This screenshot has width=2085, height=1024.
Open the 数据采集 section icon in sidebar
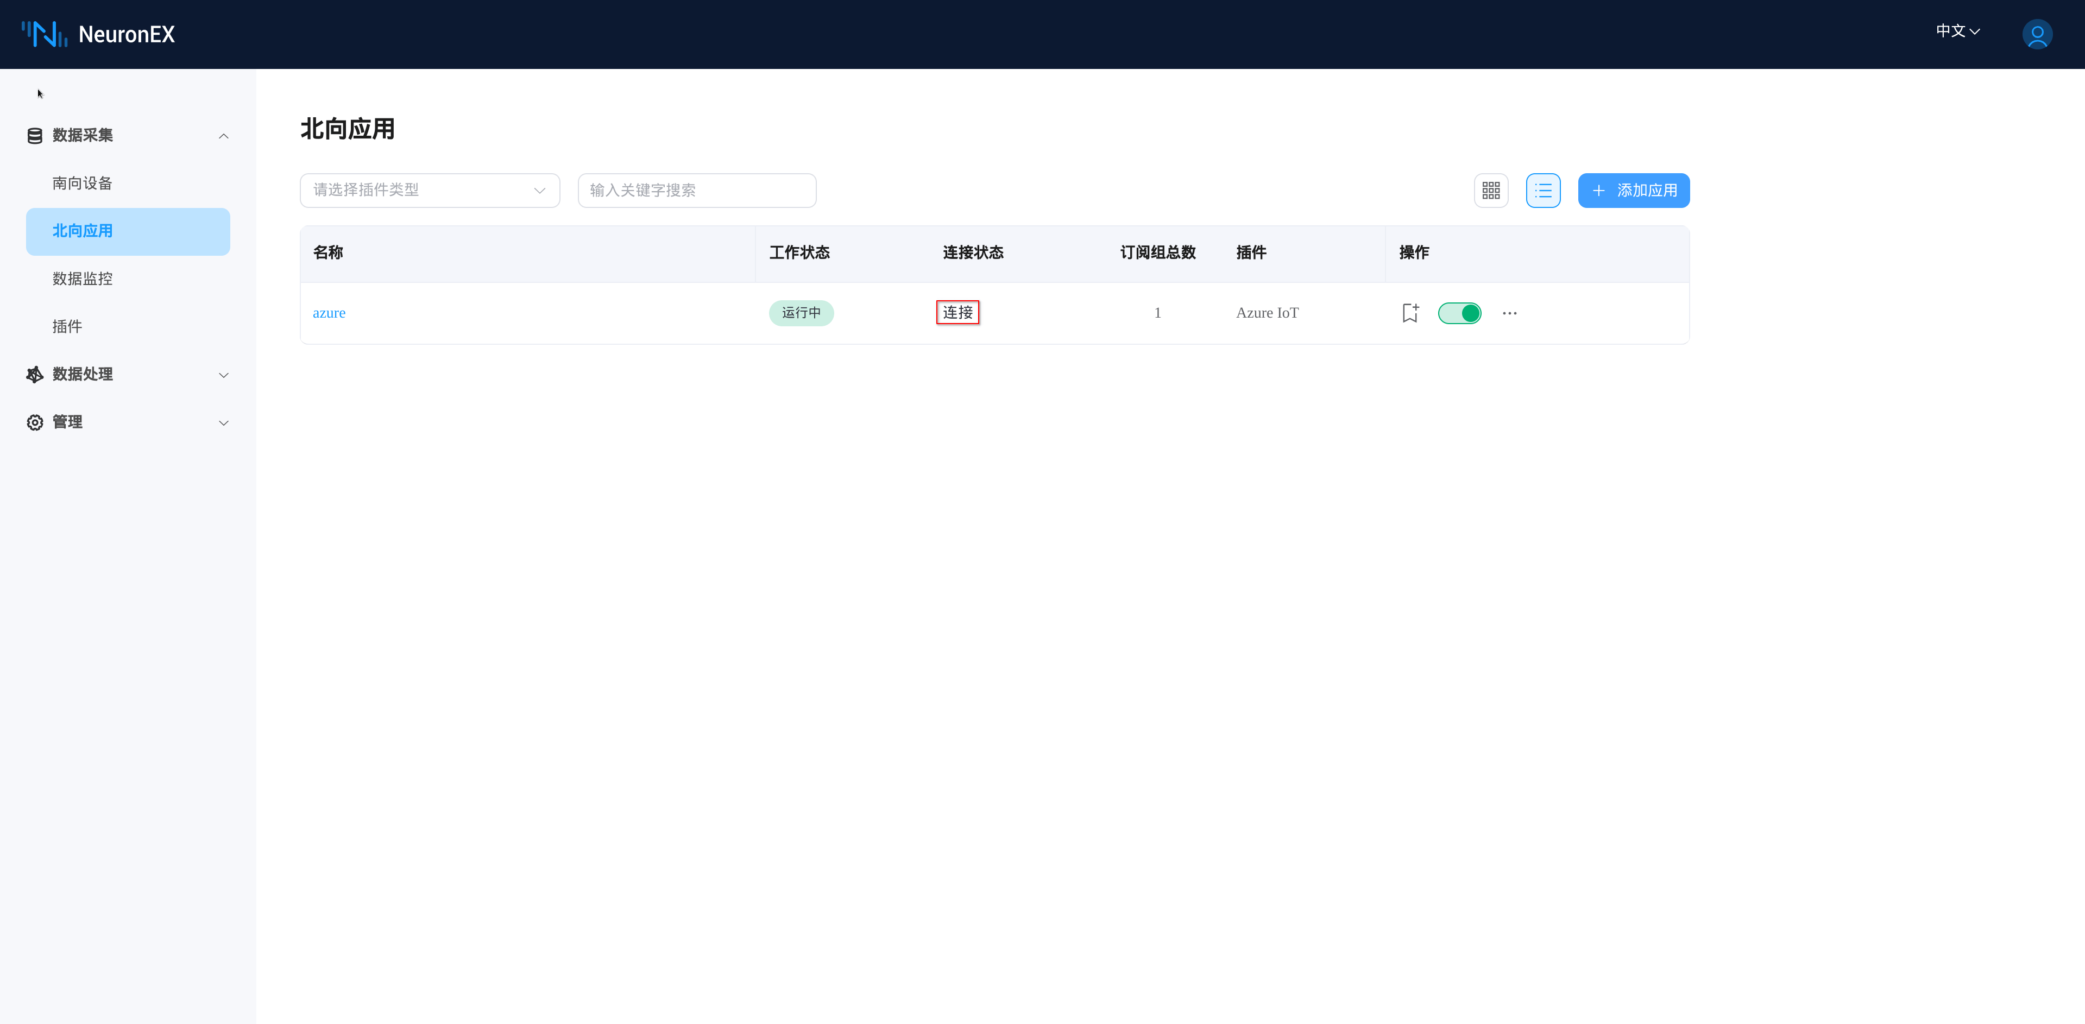point(34,135)
